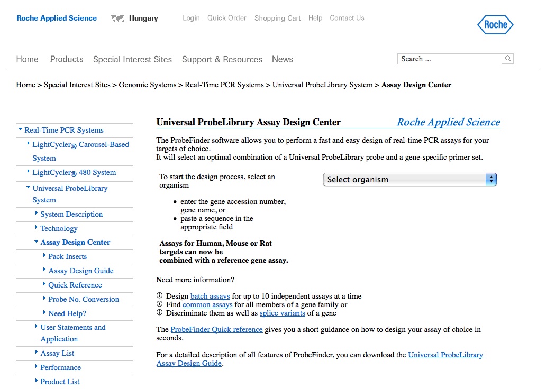Click the world map country icon
This screenshot has height=389, width=546.
117,18
